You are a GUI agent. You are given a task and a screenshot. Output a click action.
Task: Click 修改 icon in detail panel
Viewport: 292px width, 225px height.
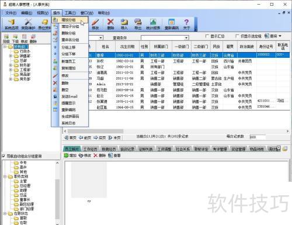[x=85, y=155]
